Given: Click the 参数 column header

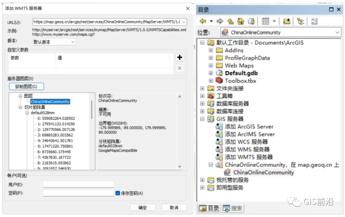Looking at the screenshot, I should tap(32, 58).
